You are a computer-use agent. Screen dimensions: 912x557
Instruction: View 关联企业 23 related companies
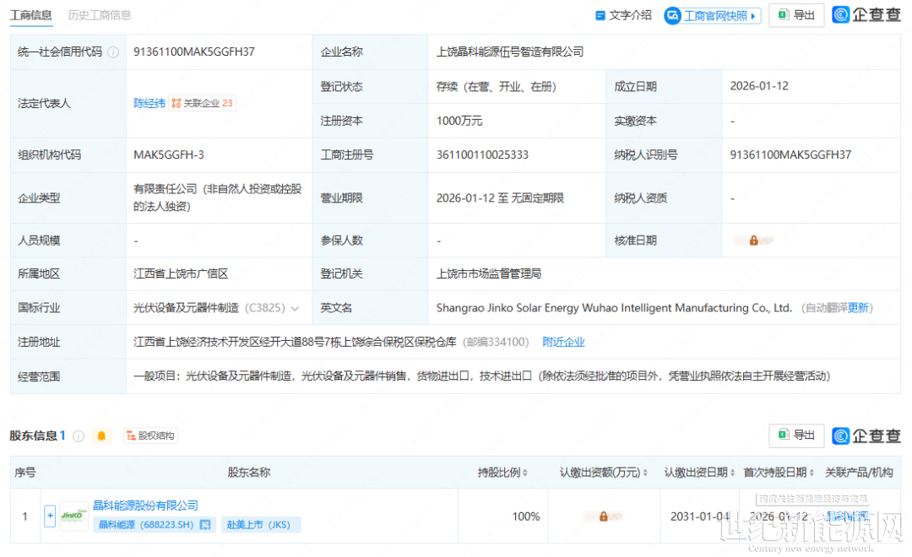tap(203, 103)
